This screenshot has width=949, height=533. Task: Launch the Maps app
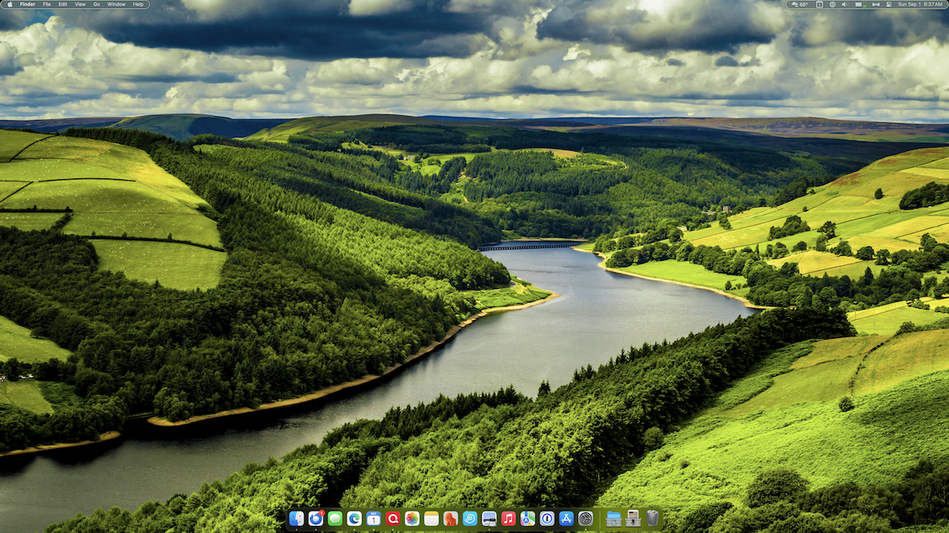(x=527, y=520)
